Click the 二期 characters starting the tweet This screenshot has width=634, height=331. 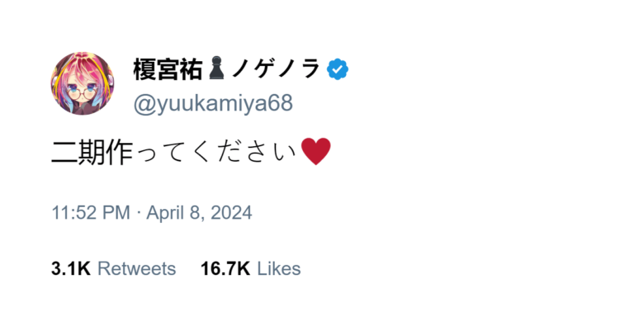coord(78,153)
